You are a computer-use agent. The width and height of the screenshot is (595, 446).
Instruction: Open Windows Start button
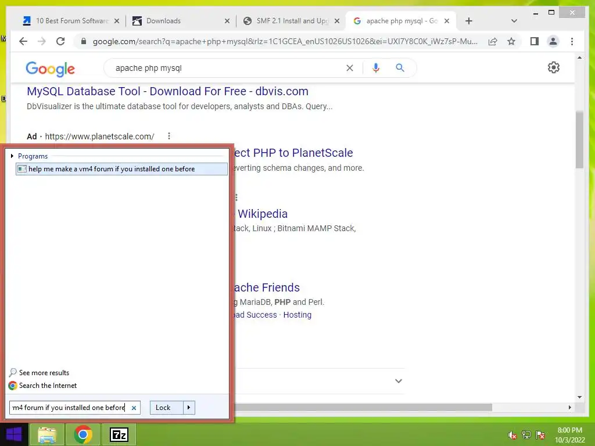[14, 434]
